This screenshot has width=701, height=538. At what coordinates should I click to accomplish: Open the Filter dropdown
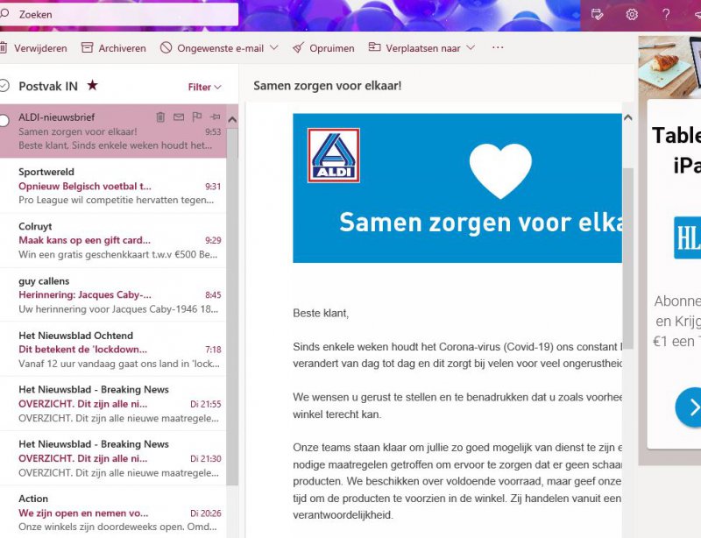click(204, 87)
